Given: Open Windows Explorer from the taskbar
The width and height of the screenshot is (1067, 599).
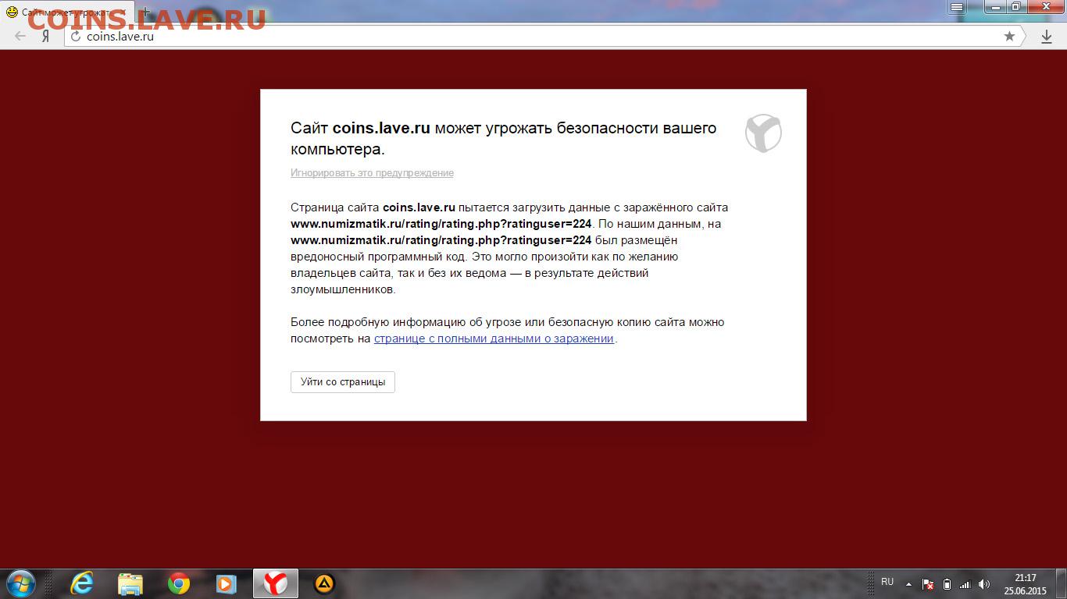Looking at the screenshot, I should (x=130, y=583).
